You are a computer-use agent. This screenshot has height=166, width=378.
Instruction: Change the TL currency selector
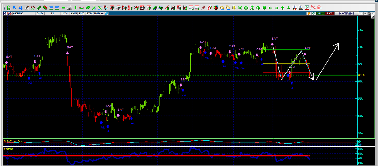click(52, 14)
